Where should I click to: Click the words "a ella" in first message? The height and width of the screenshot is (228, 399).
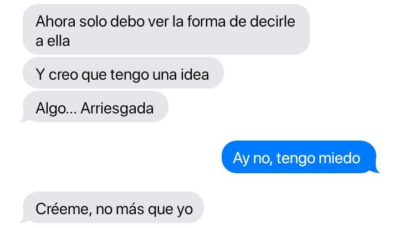53,41
